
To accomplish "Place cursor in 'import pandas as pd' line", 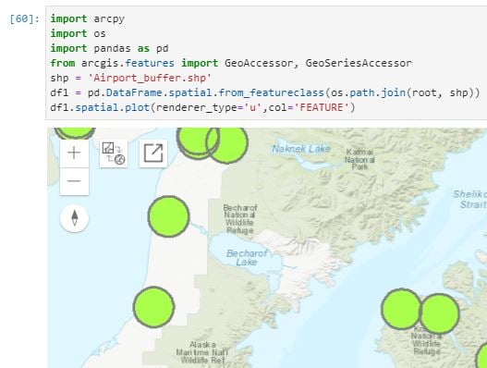I will click(x=109, y=48).
